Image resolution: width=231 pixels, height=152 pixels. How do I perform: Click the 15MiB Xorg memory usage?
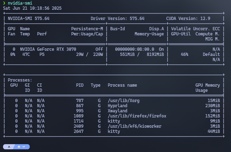(x=214, y=101)
